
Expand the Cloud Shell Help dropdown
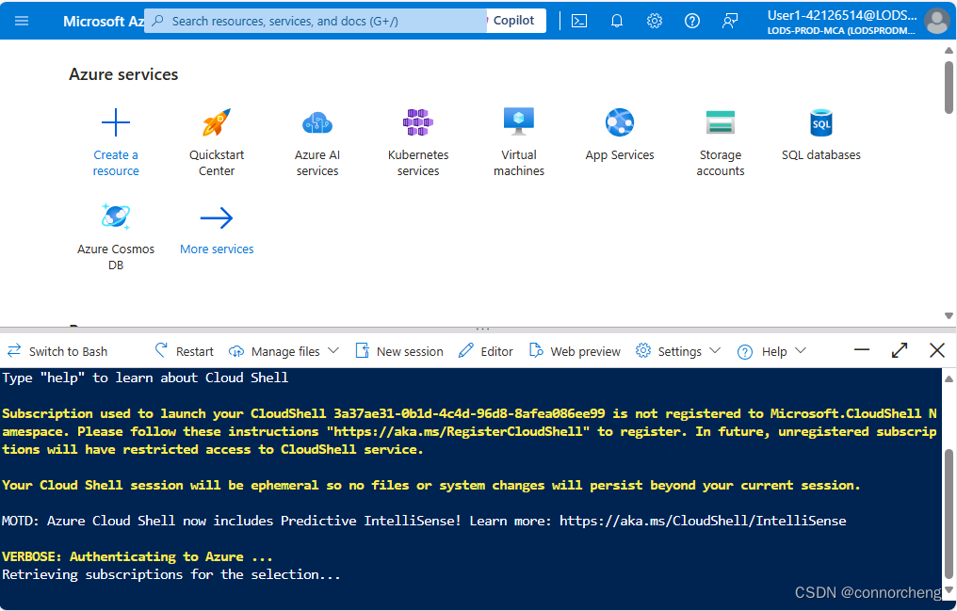(771, 351)
